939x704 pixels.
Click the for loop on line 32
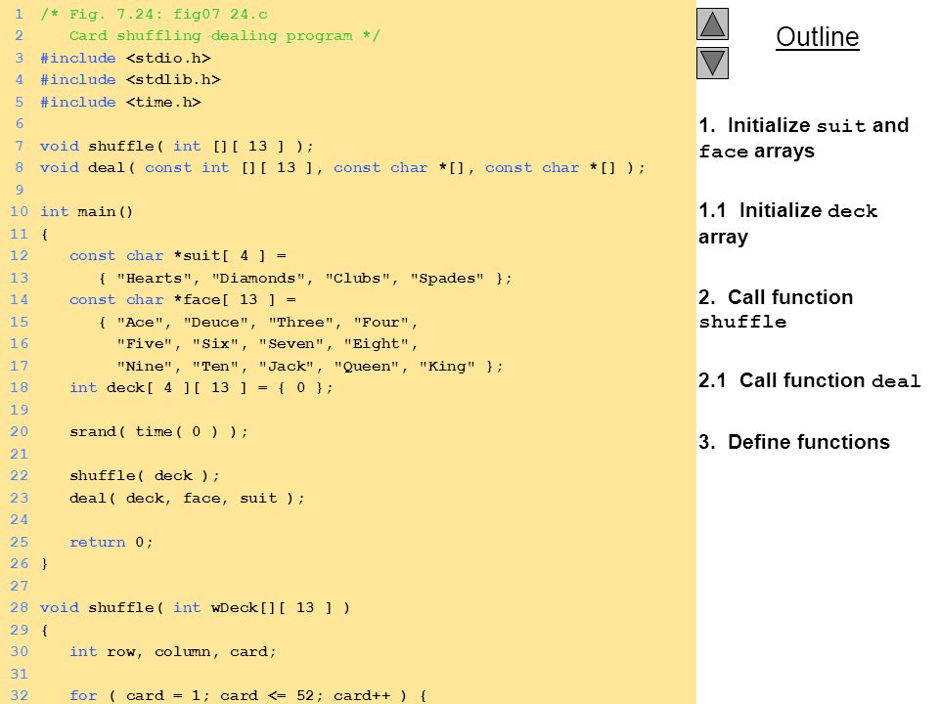coord(247,695)
